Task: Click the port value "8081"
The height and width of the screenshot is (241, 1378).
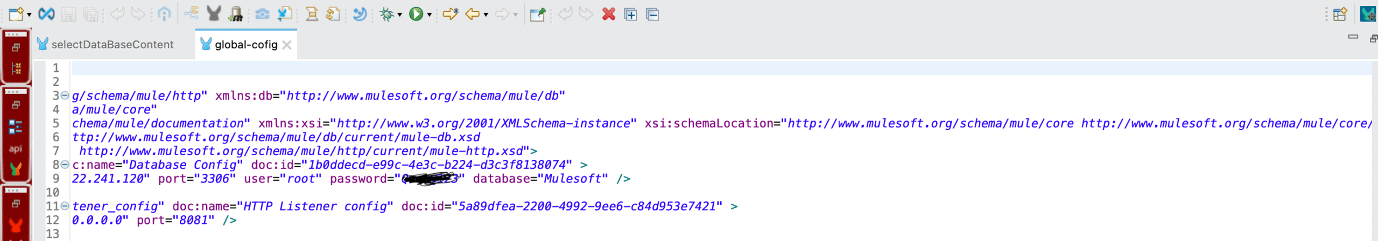Action: coord(193,220)
